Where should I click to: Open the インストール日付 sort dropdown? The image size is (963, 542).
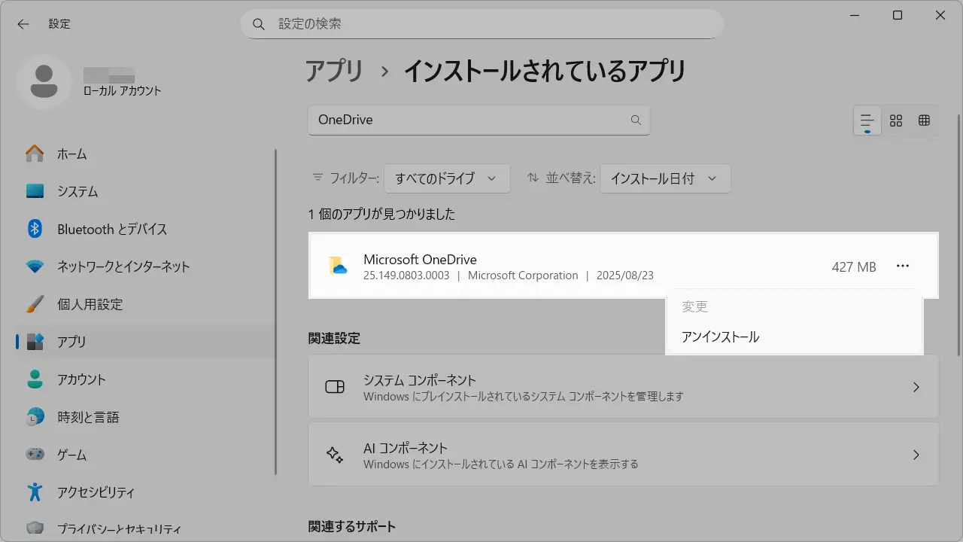coord(665,178)
